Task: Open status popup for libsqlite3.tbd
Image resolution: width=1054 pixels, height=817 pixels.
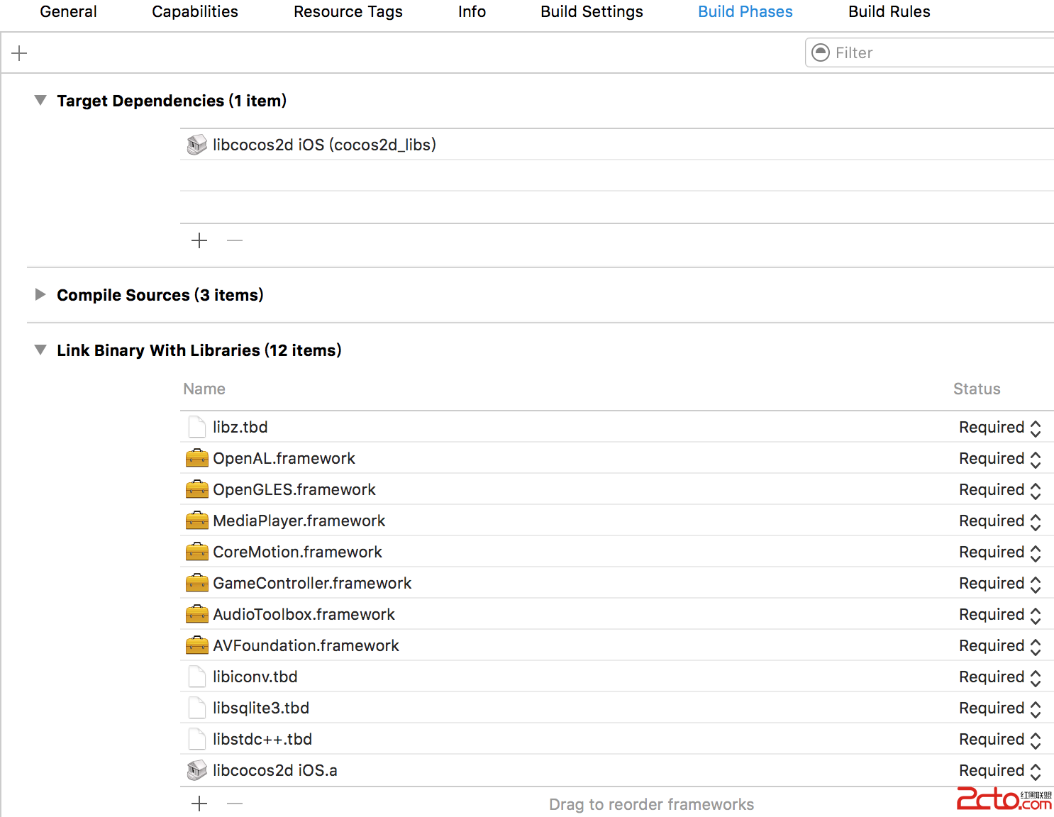Action: [x=999, y=708]
